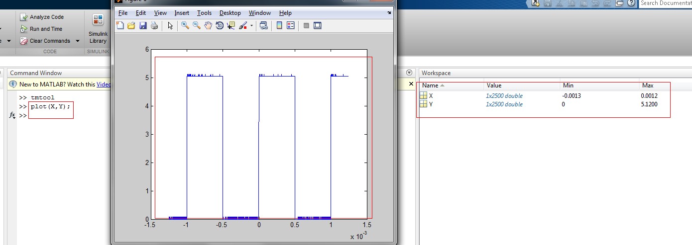Open the Clear Commands dropdown arrow

[78, 41]
